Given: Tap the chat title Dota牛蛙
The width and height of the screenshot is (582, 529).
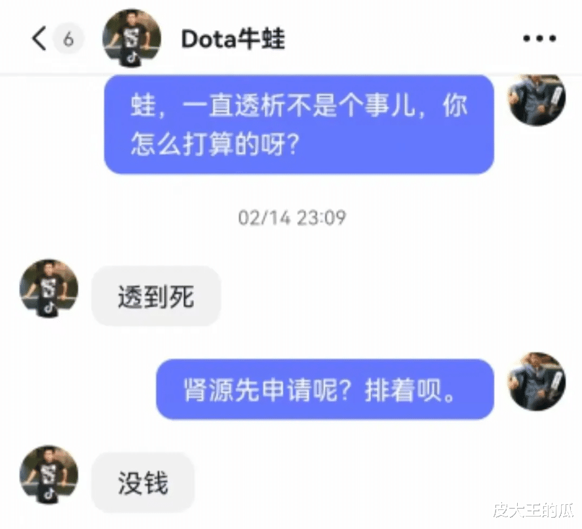Looking at the screenshot, I should pyautogui.click(x=233, y=39).
